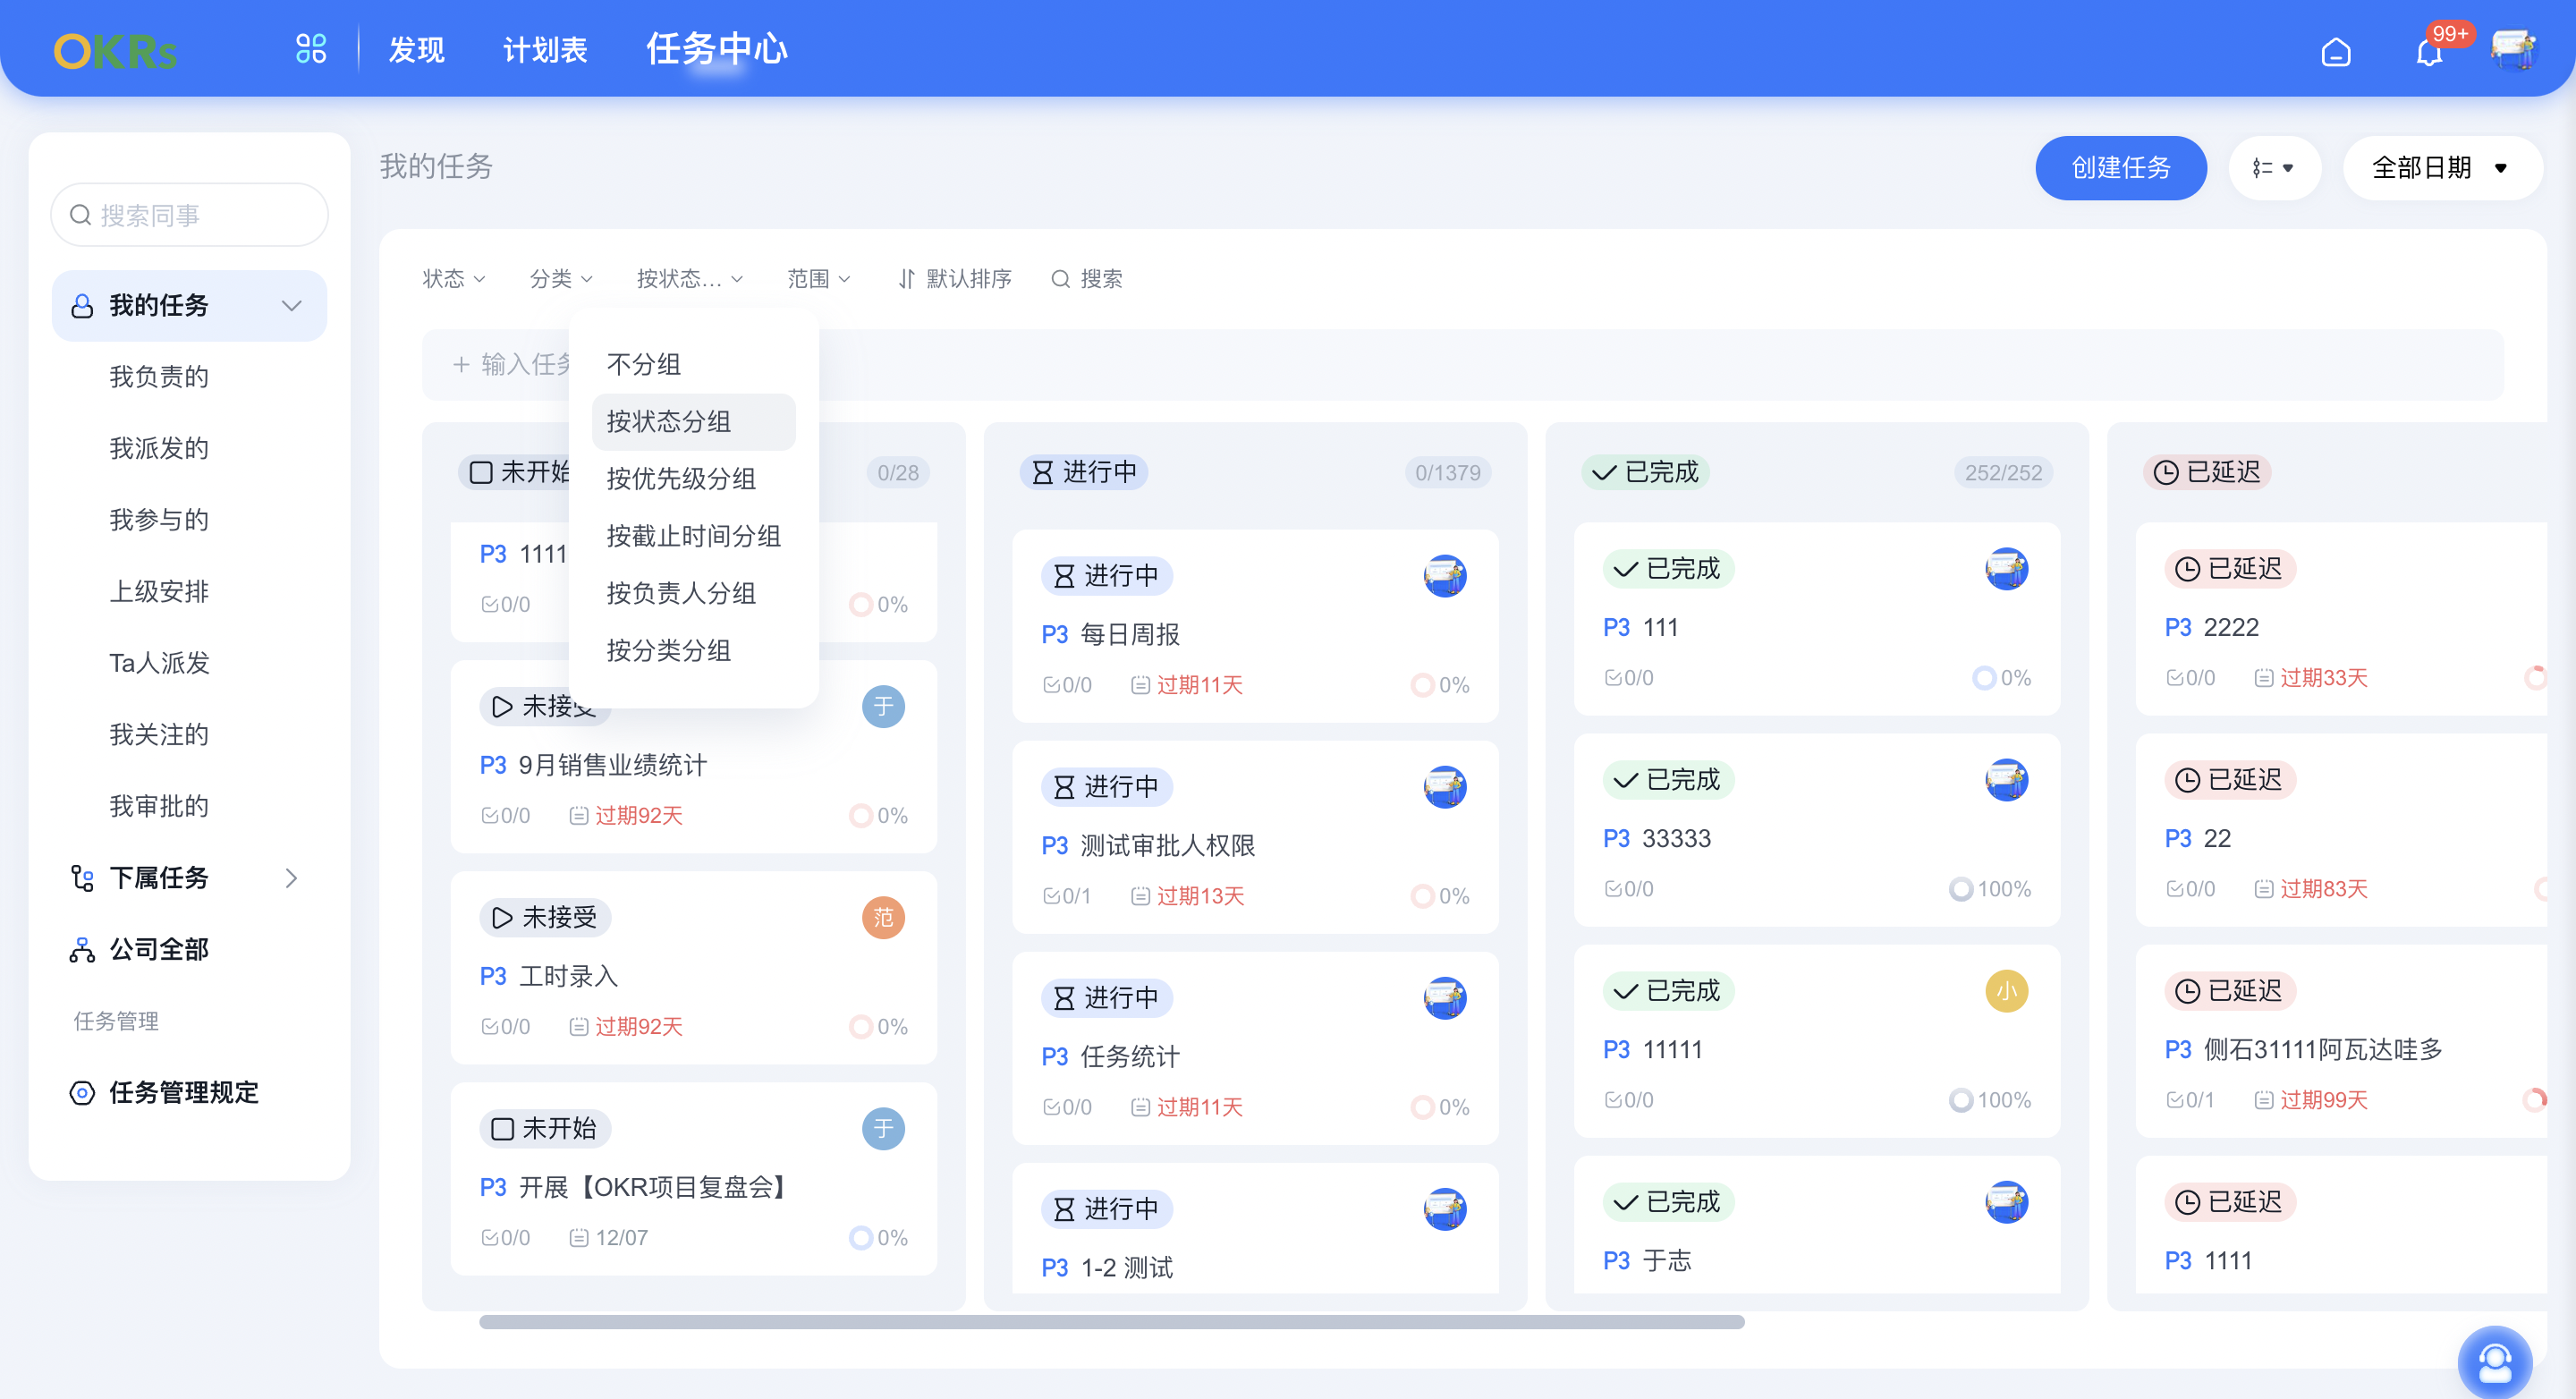Click the 搜索 magnifier in filter bar
The height and width of the screenshot is (1399, 2576).
point(1061,279)
